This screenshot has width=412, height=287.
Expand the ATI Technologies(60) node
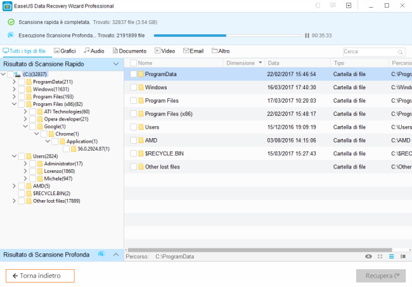coord(25,112)
